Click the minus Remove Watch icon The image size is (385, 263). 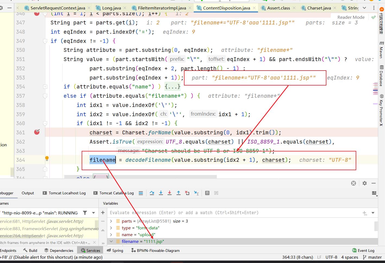[x=103, y=221]
